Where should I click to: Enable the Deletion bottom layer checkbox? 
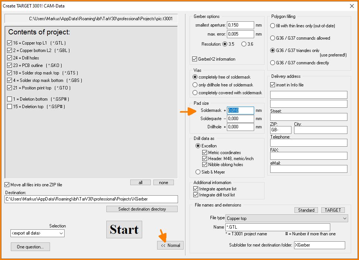click(x=10, y=99)
